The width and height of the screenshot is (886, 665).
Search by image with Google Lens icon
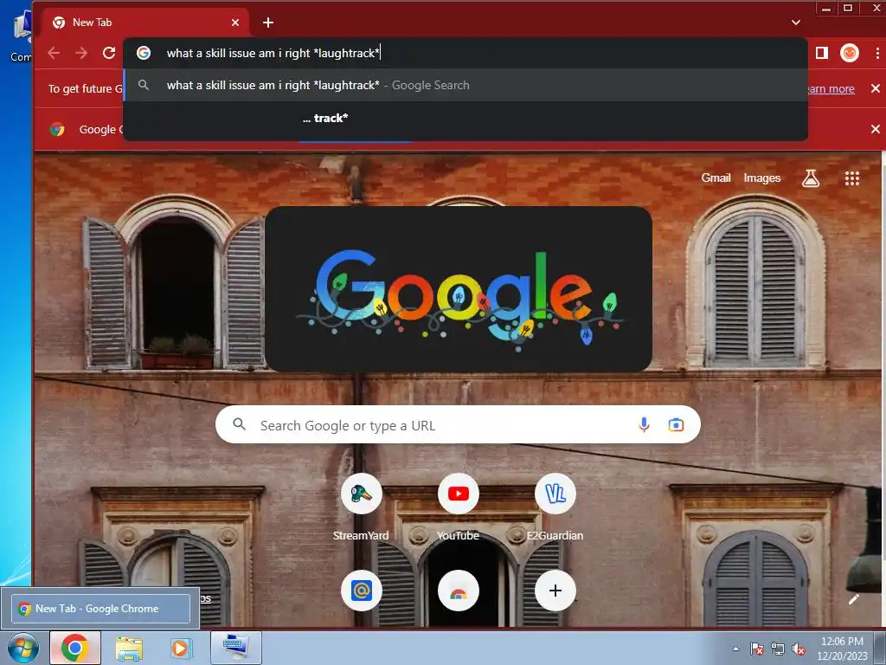click(676, 424)
